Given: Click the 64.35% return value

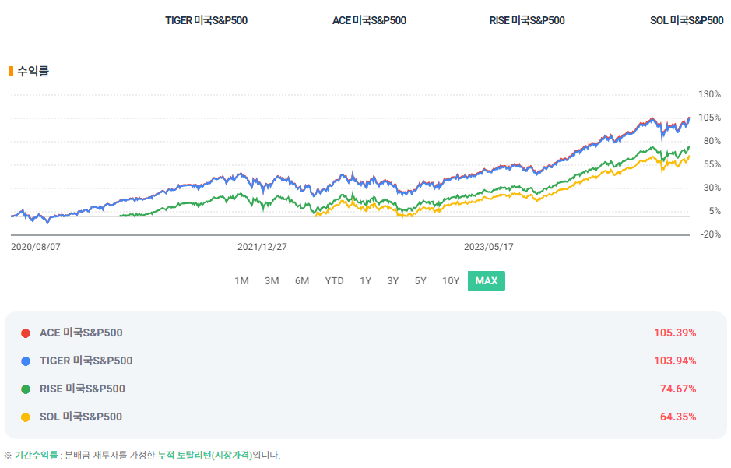Looking at the screenshot, I should pos(678,417).
